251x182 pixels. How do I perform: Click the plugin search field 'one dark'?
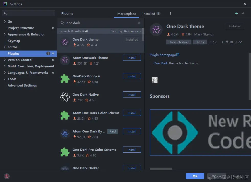click(101, 23)
